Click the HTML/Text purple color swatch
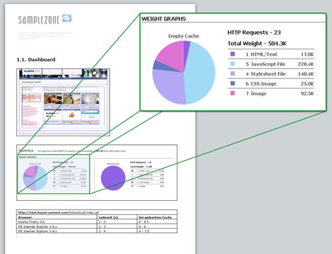The width and height of the screenshot is (332, 254). pos(232,54)
